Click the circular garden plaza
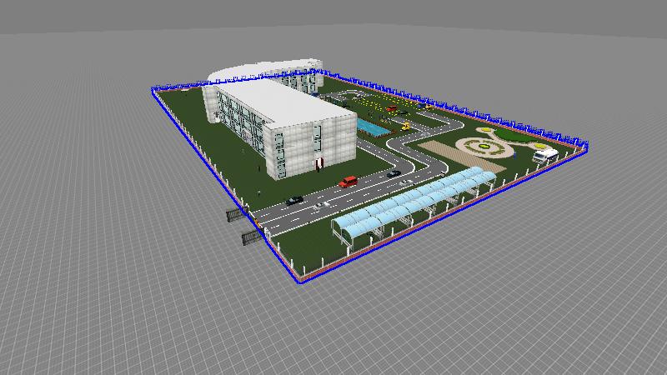This screenshot has width=667, height=375. 485,145
